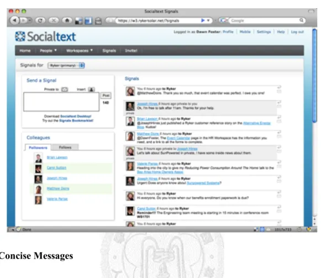Click reply icon on Valerie Parise's signal
321x278 pixels.
(279, 162)
